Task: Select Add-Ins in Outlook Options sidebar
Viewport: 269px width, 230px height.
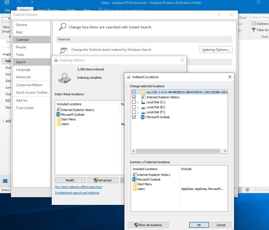Action: pyautogui.click(x=32, y=101)
